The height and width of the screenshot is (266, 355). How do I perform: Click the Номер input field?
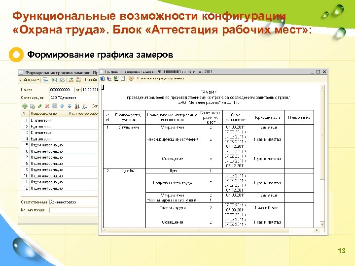coord(62,90)
